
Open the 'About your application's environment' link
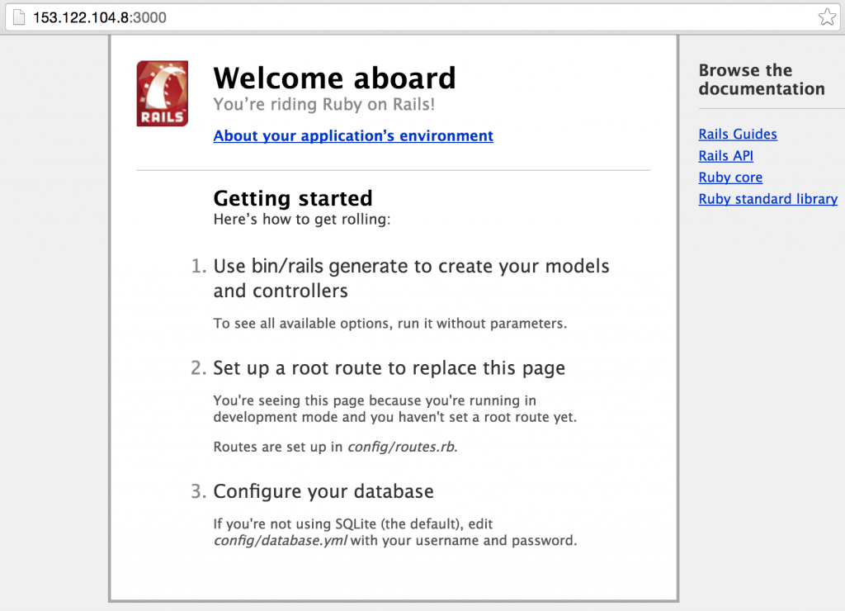353,135
